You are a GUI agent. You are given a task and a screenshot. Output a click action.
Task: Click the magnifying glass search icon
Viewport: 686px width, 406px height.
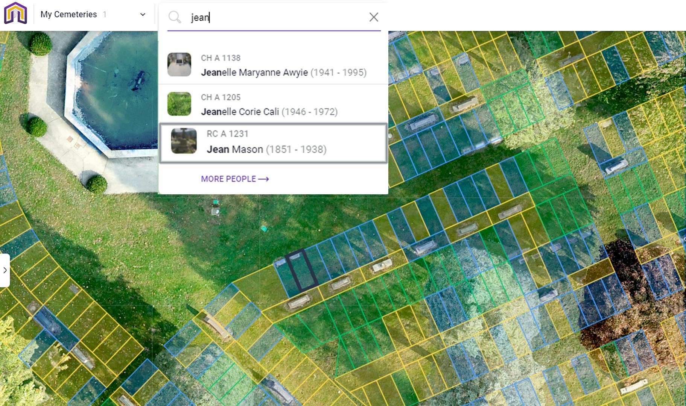tap(175, 17)
